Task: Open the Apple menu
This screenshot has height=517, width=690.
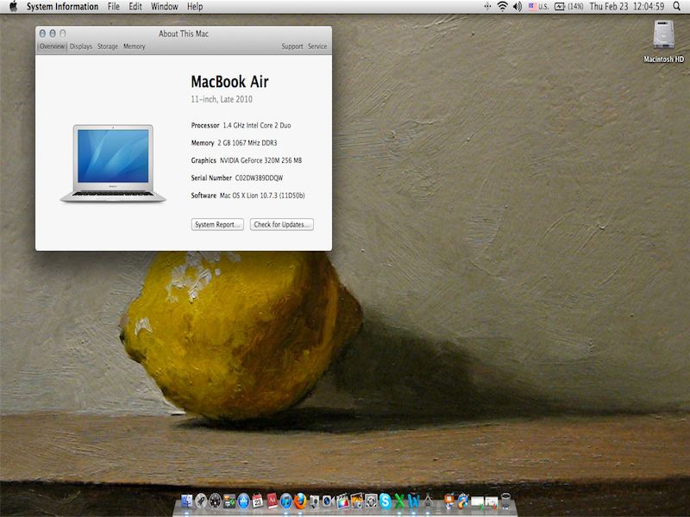Action: [x=13, y=7]
